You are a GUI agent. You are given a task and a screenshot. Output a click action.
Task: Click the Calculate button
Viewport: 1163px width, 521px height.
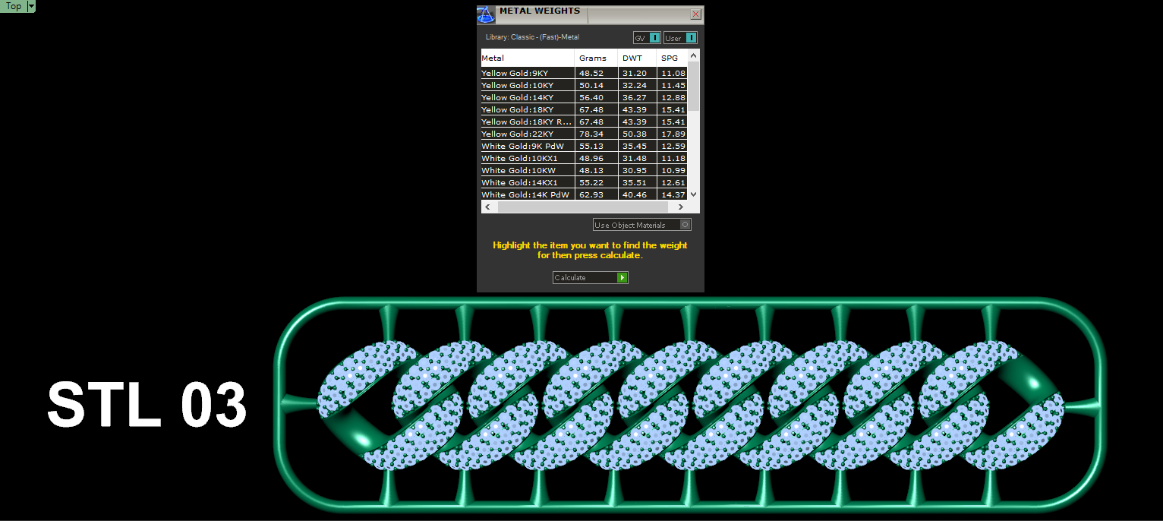tap(591, 278)
